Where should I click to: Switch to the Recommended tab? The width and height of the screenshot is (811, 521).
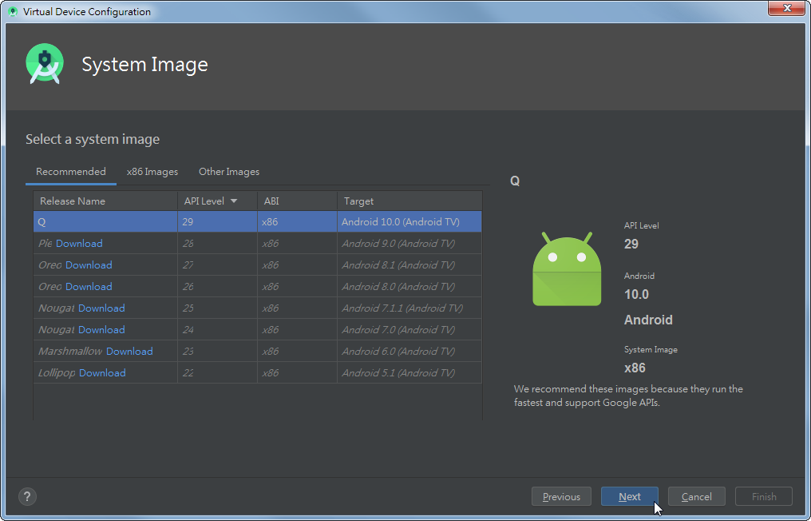pyautogui.click(x=71, y=172)
